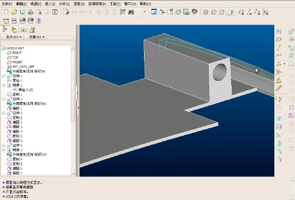Switch to the Favorites navigator tab
The image size is (295, 200).
23,29
